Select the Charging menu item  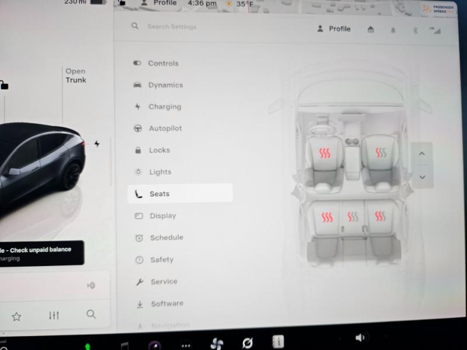pyautogui.click(x=165, y=107)
